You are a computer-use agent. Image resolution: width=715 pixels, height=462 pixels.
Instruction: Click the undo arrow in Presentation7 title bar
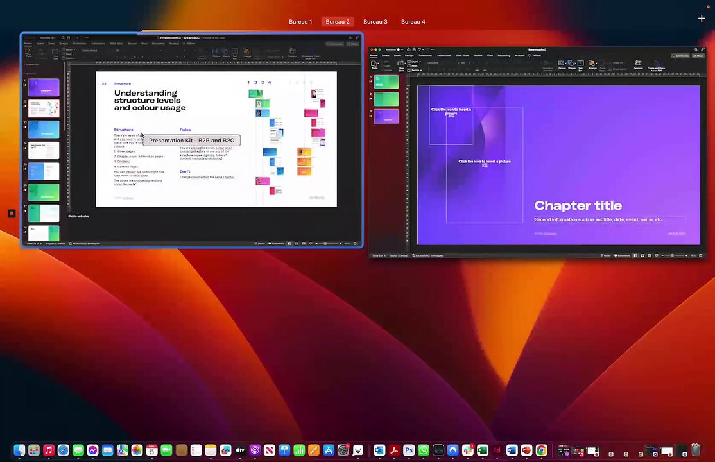419,49
